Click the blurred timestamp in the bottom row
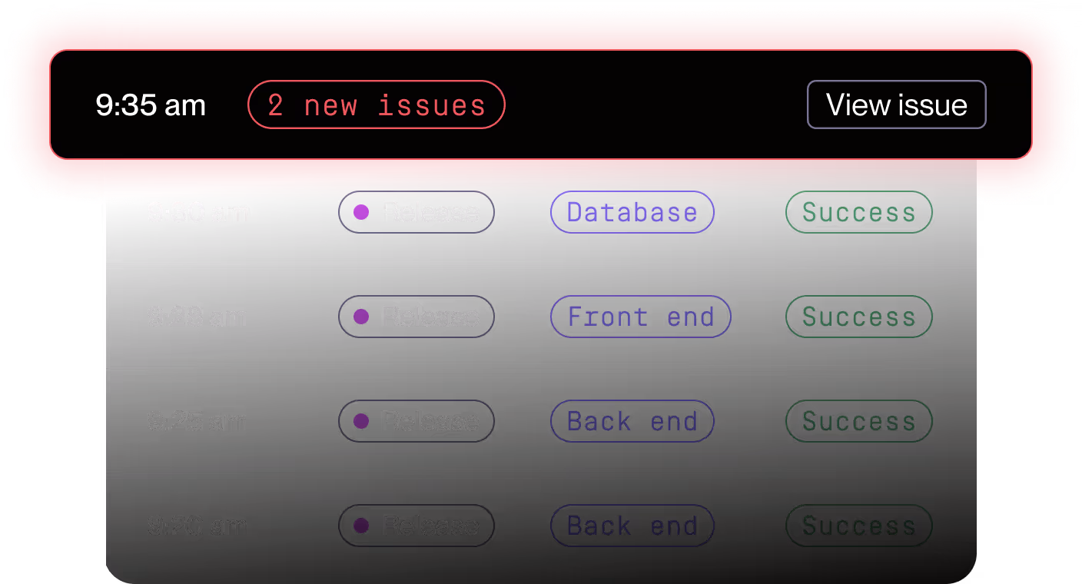Image resolution: width=1082 pixels, height=584 pixels. (x=198, y=526)
